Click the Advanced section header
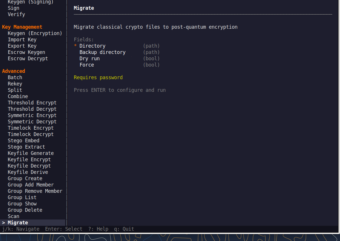The width and height of the screenshot is (340, 241). [x=13, y=71]
